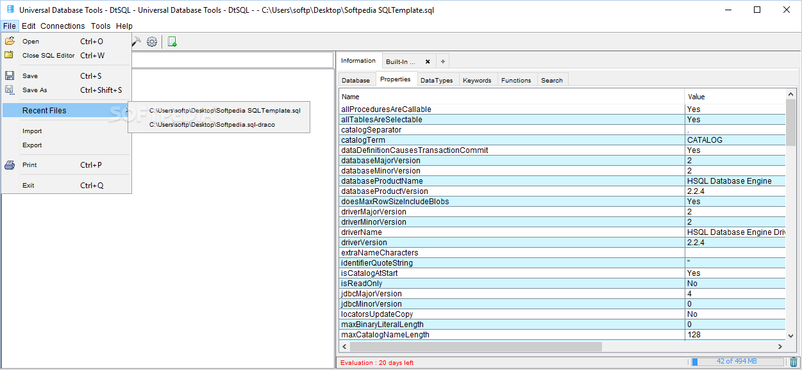Screen dimensions: 802x370
Task: Select the doesMaxRowSizeIncludeBlobs row
Action: 562,202
